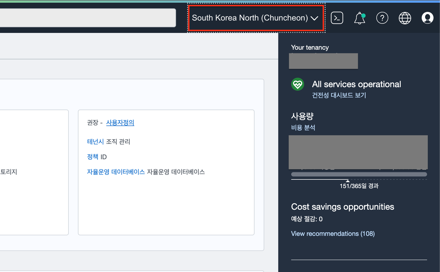Open the Cloud Shell developer tools icon
This screenshot has width=440, height=272.
(x=337, y=18)
